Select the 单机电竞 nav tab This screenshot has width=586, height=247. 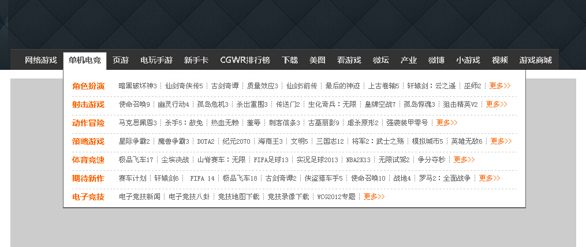(x=85, y=60)
